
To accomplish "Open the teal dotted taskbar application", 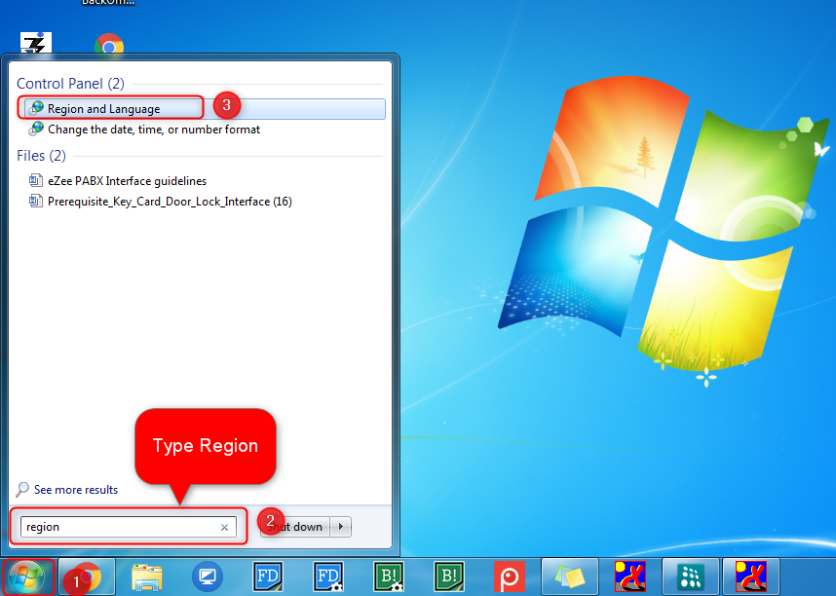I will (x=691, y=577).
